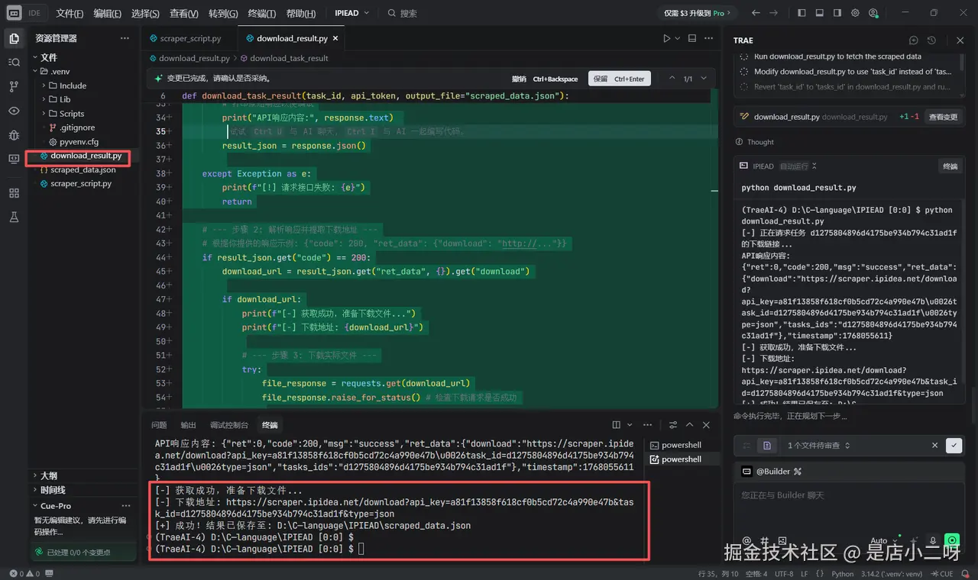Open the 终端(T) menu
978x580 pixels.
(x=262, y=14)
